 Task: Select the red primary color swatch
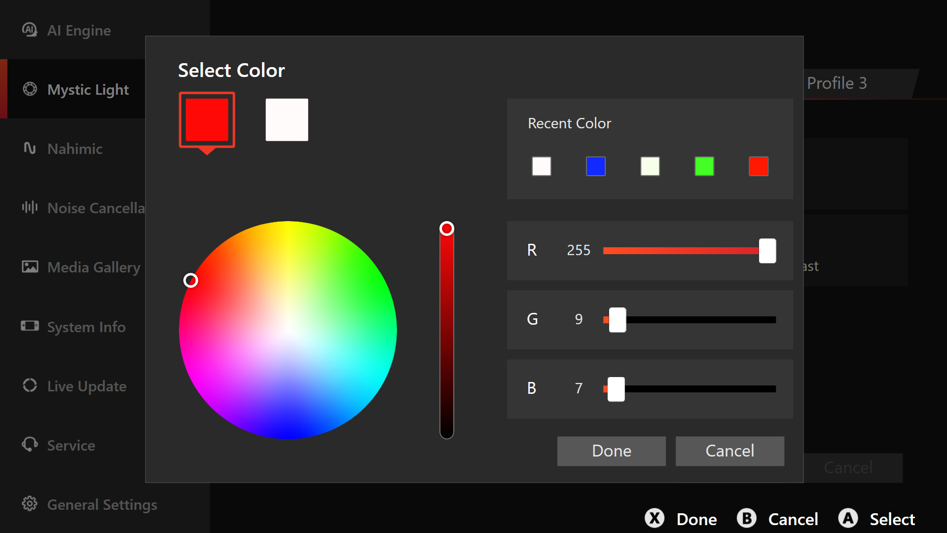pyautogui.click(x=207, y=120)
